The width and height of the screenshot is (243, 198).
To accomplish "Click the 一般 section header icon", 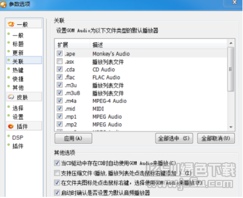I will click(11, 24).
